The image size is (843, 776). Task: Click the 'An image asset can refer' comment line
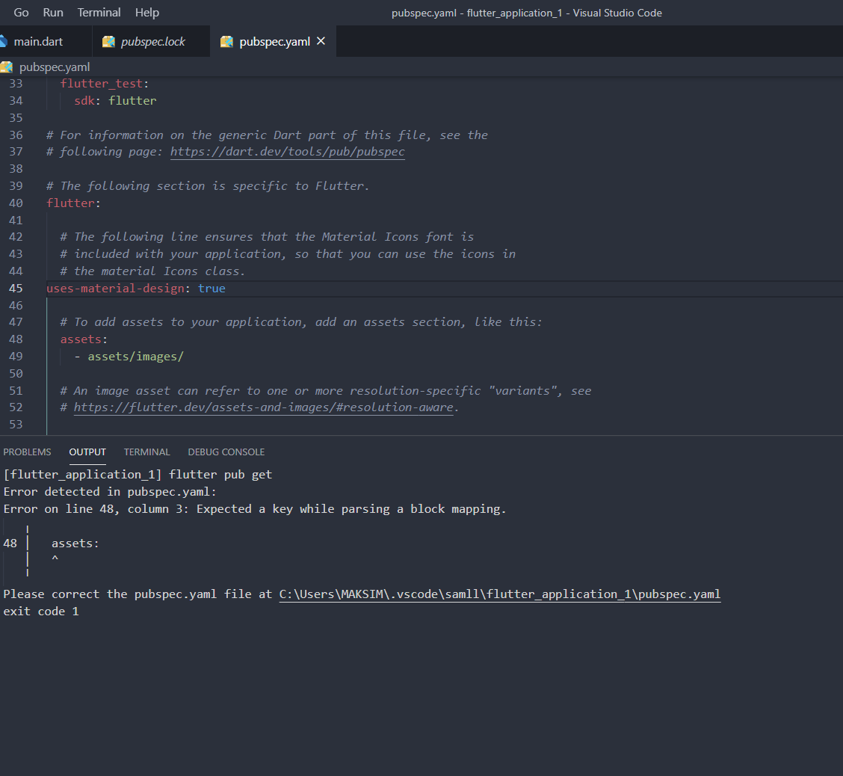coord(326,391)
